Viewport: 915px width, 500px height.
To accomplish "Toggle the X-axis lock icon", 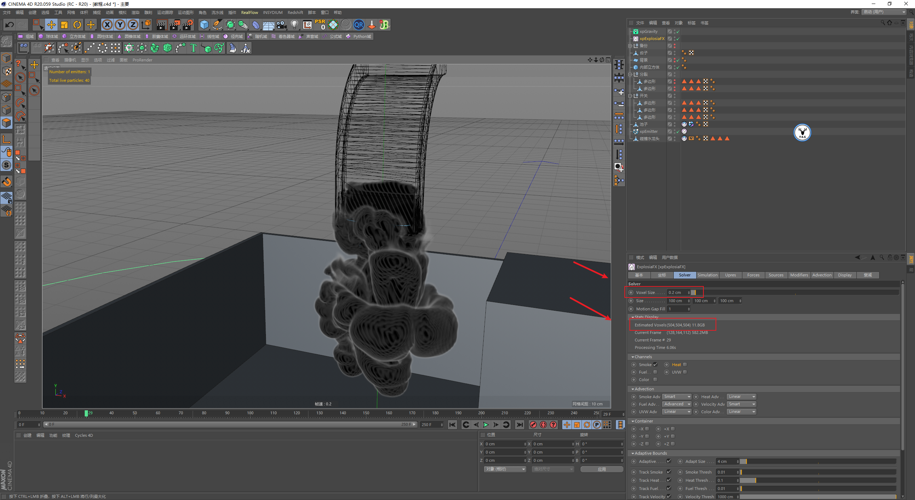I will coord(107,25).
